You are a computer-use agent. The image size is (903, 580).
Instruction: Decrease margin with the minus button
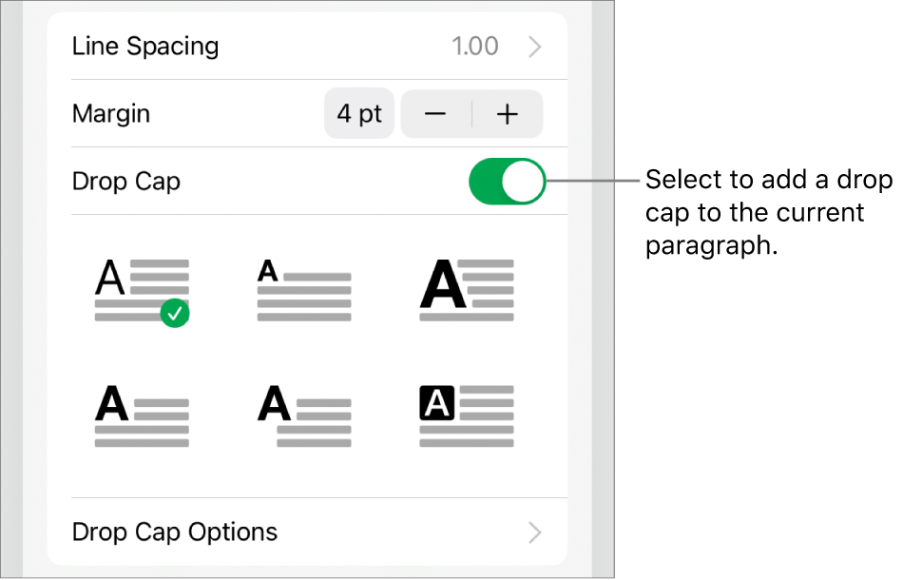435,114
